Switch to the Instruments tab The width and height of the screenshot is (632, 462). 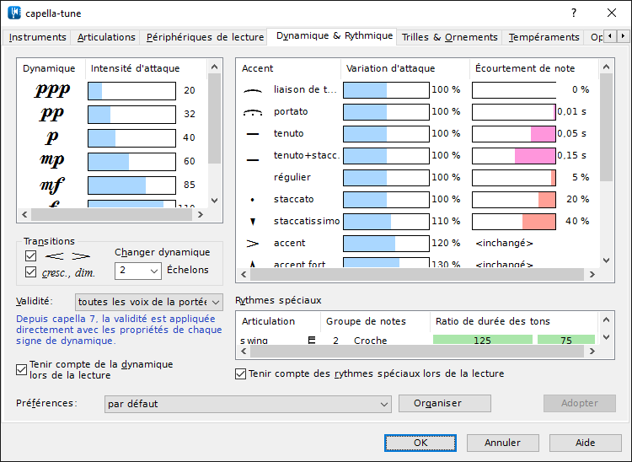[37, 37]
